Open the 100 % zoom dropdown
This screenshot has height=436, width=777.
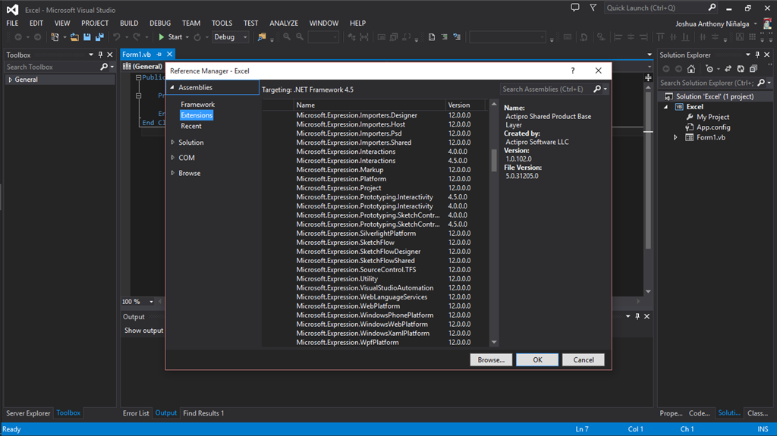(x=151, y=302)
